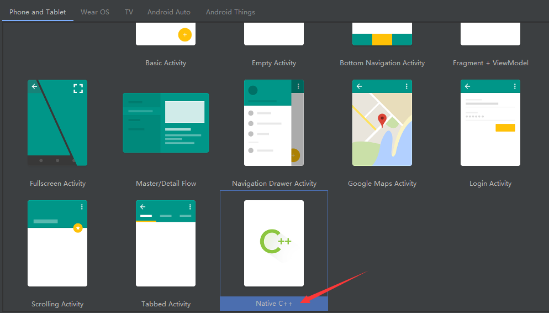Select the Fullscreen Activity template preview

(57, 123)
